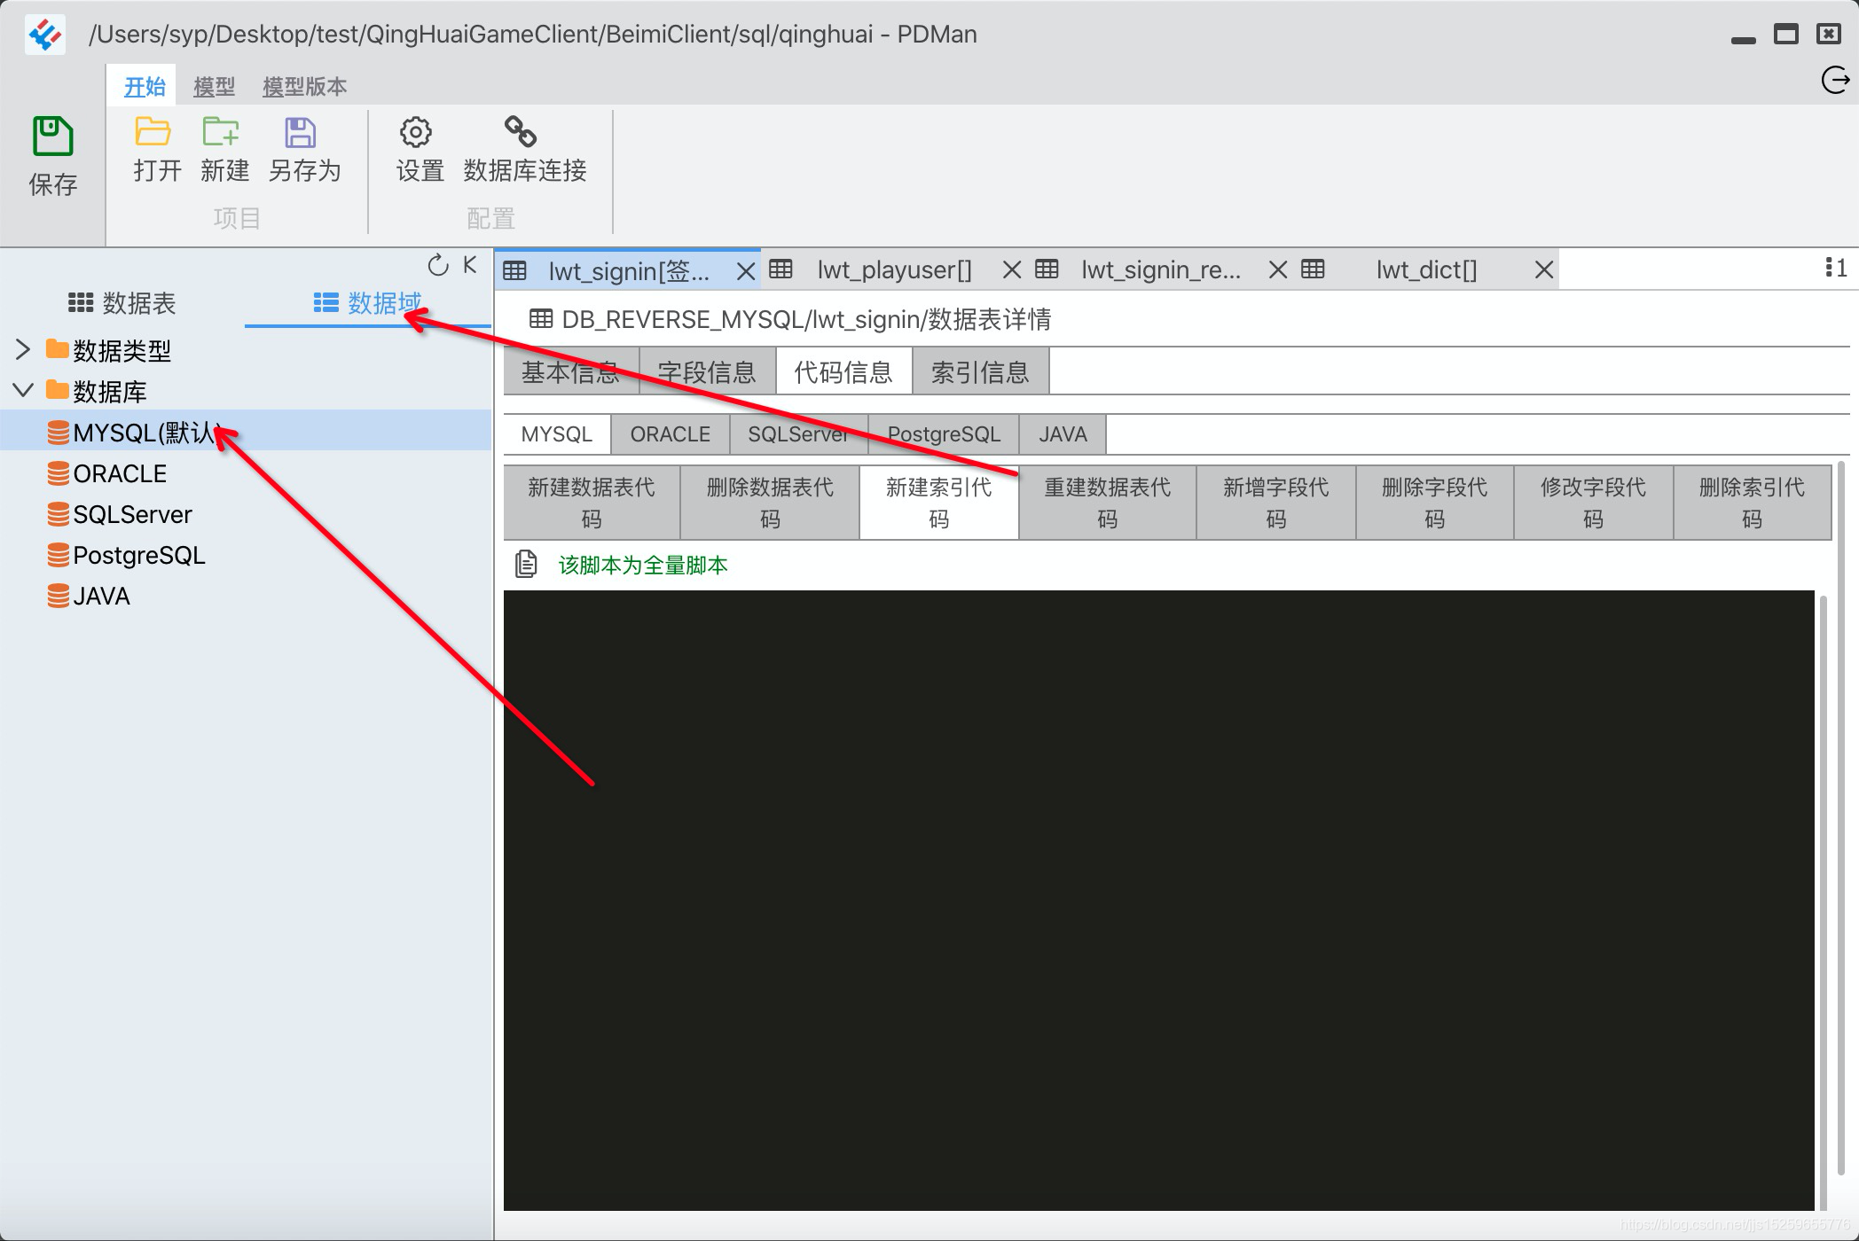
Task: Click the exit icon at top right
Action: pos(1834,81)
